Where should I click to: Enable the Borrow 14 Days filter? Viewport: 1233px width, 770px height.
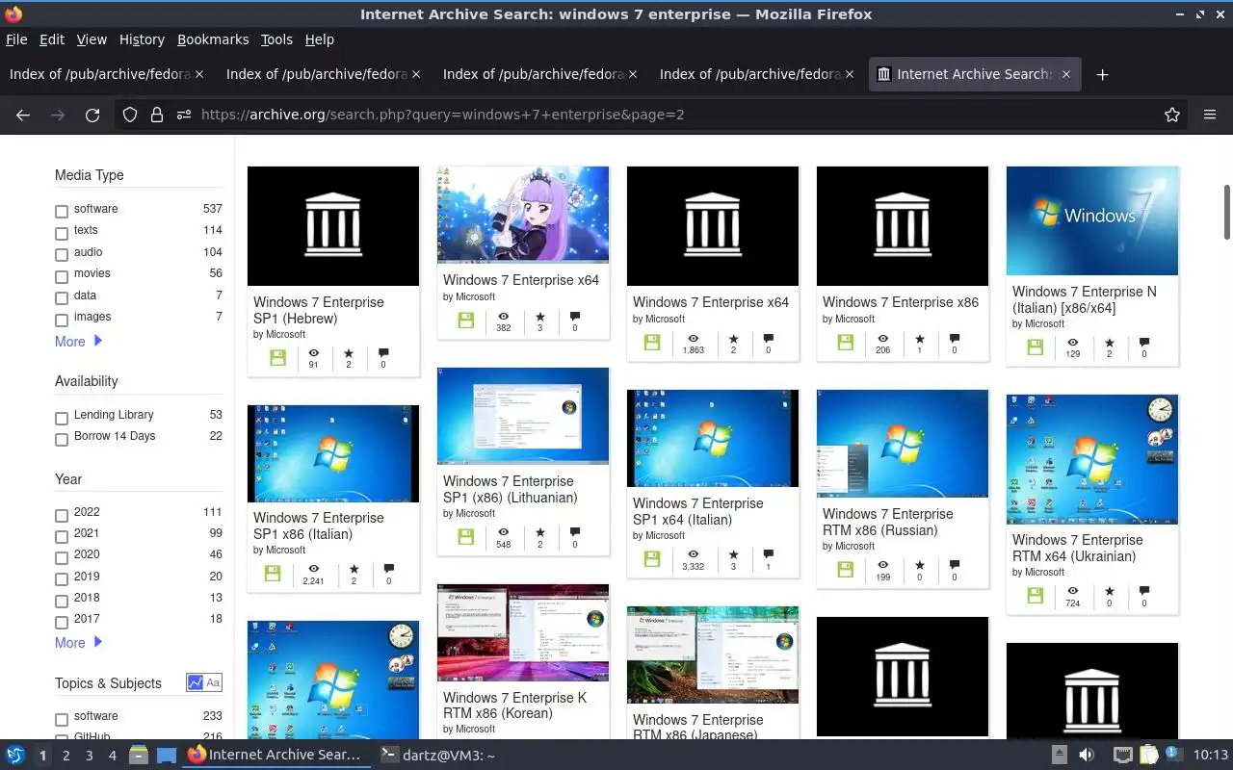[62, 439]
